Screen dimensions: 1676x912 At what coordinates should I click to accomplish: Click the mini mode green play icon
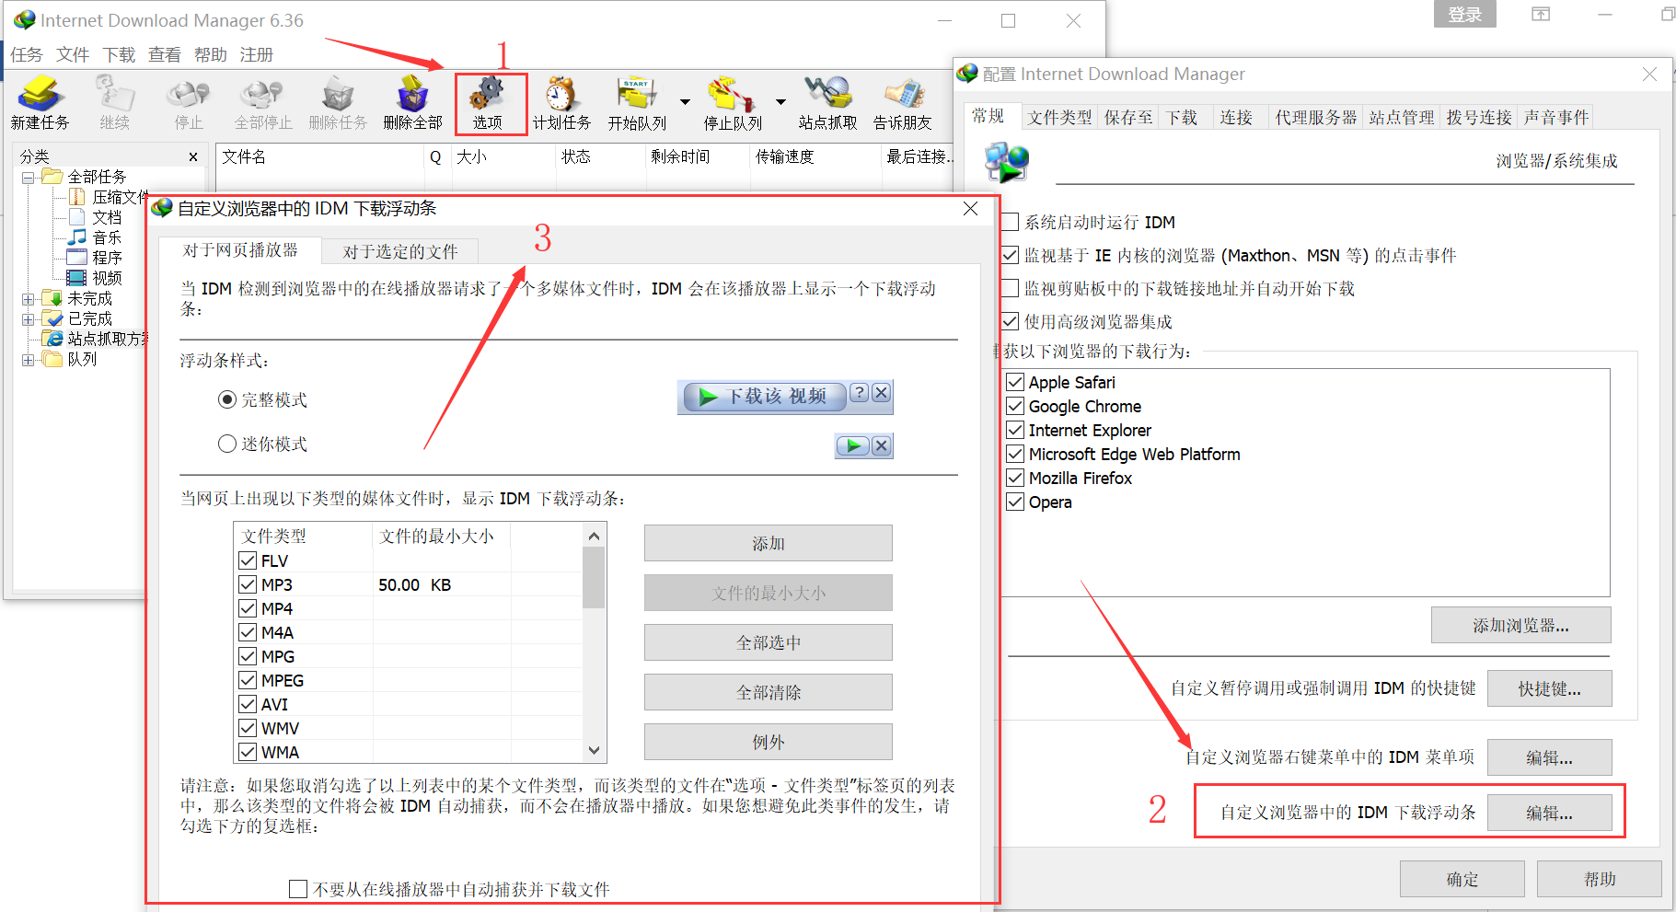pos(853,445)
